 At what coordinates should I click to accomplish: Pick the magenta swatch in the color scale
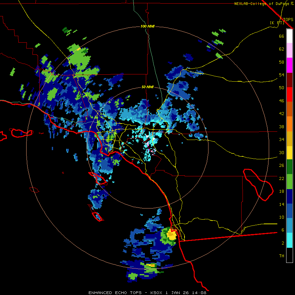click(289, 65)
